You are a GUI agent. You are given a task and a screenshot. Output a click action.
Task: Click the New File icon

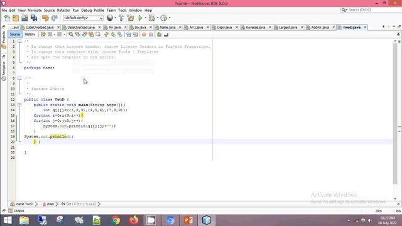click(x=7, y=18)
